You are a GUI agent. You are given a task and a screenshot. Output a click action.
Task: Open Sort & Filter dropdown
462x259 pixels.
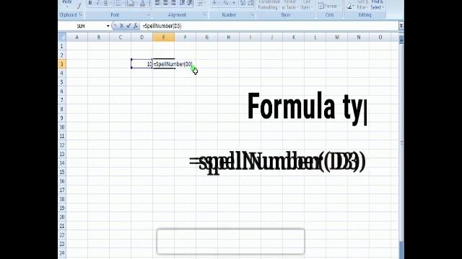[362, 5]
